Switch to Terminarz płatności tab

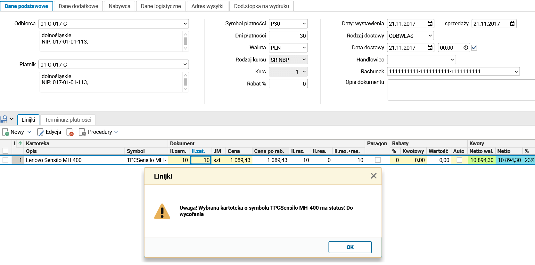[x=68, y=120]
